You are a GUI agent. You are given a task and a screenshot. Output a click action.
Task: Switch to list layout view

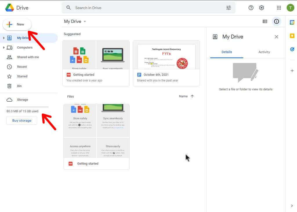[x=265, y=21]
